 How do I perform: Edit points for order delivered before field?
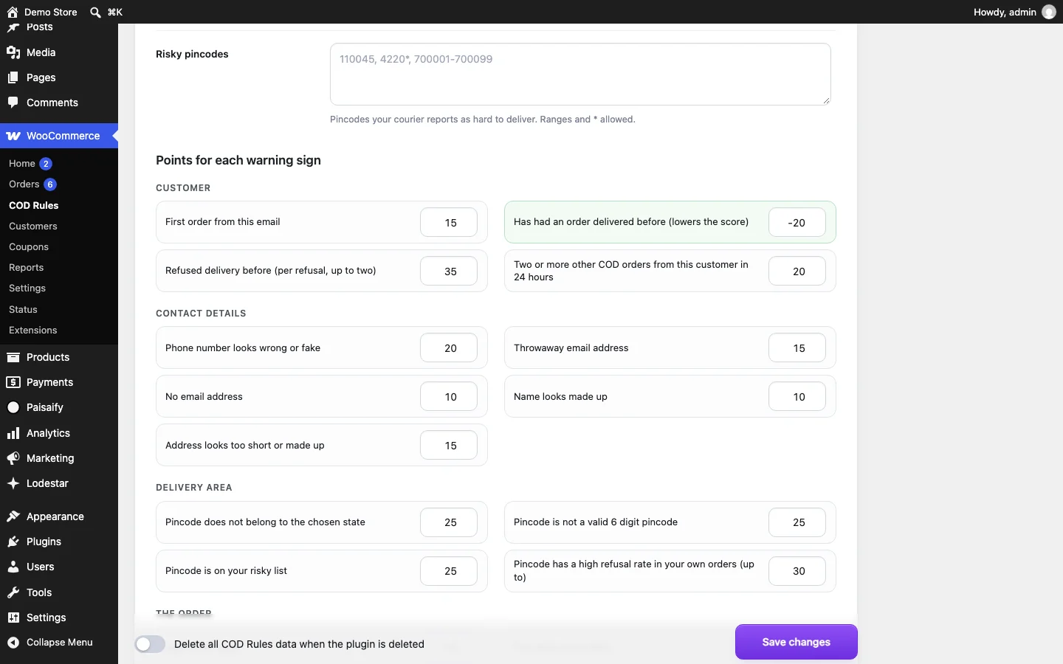point(797,223)
